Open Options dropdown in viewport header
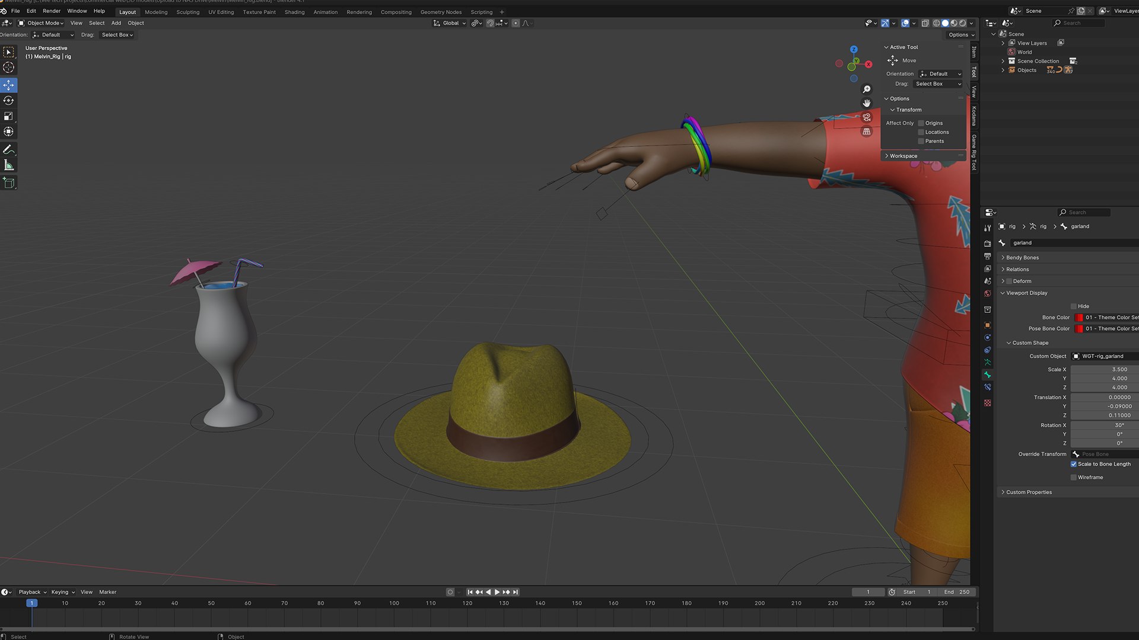Image resolution: width=1139 pixels, height=640 pixels. tap(961, 35)
